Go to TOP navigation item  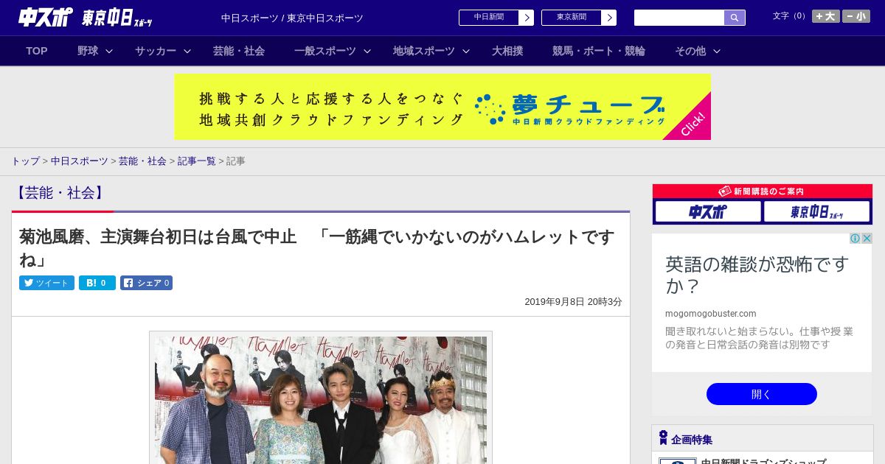tap(37, 51)
